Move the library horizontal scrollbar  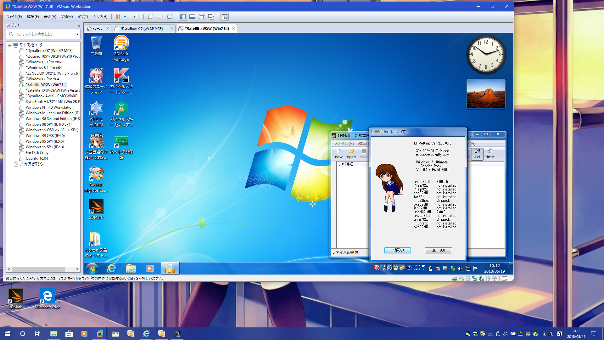click(x=38, y=269)
